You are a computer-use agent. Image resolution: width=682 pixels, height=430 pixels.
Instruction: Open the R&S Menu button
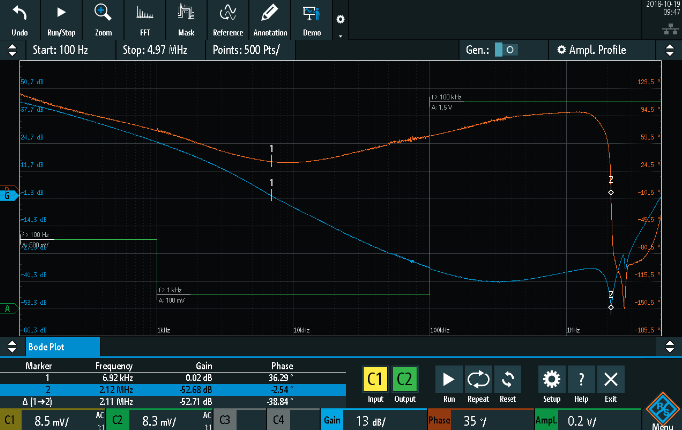662,412
